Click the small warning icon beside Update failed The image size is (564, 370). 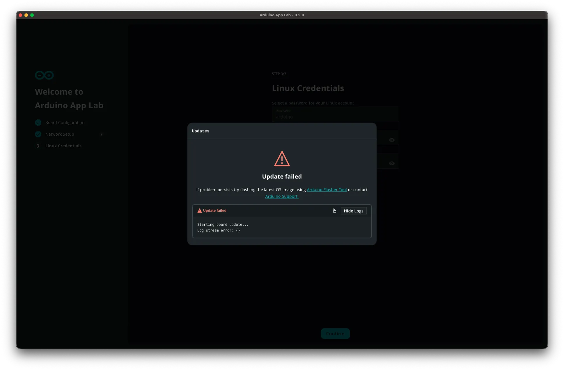click(x=200, y=211)
